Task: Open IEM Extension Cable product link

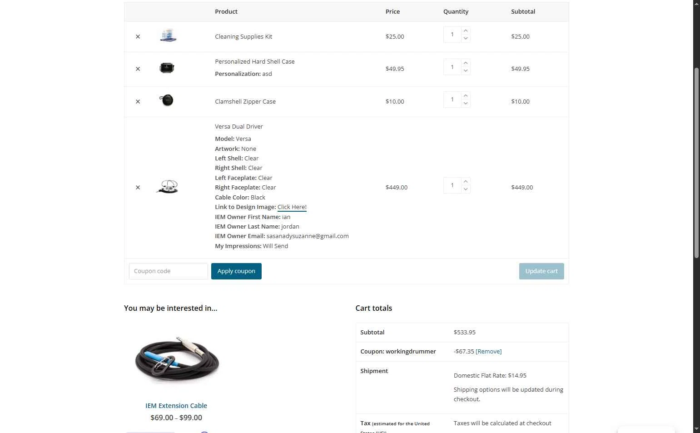Action: click(176, 406)
